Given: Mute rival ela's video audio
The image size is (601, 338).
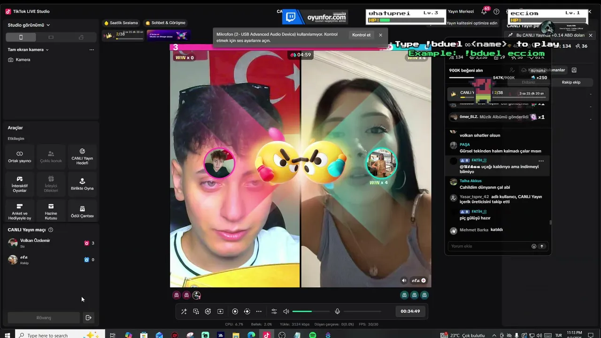Looking at the screenshot, I should (x=404, y=280).
